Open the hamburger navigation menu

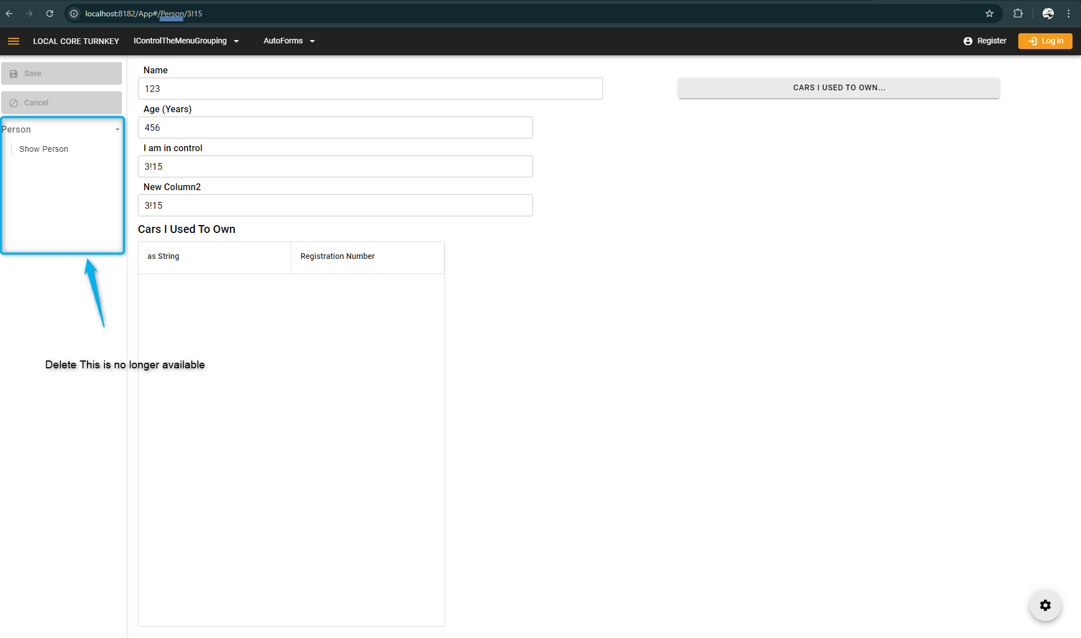point(14,41)
